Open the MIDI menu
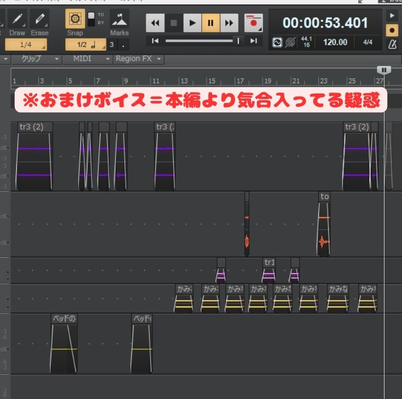 coord(88,59)
